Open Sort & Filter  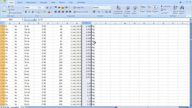(x=175, y=10)
